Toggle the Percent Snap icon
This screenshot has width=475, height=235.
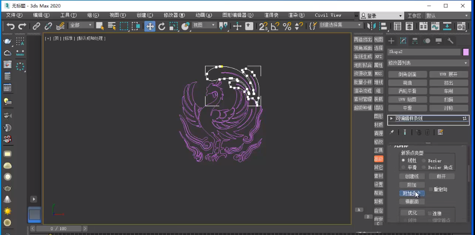tap(287, 27)
